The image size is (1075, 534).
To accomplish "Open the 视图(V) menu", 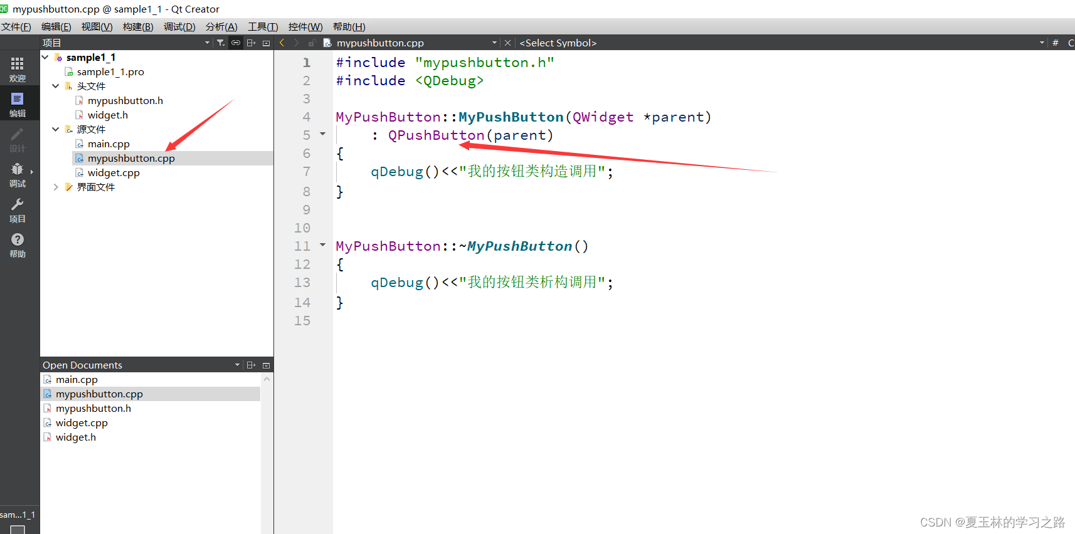I will (97, 26).
